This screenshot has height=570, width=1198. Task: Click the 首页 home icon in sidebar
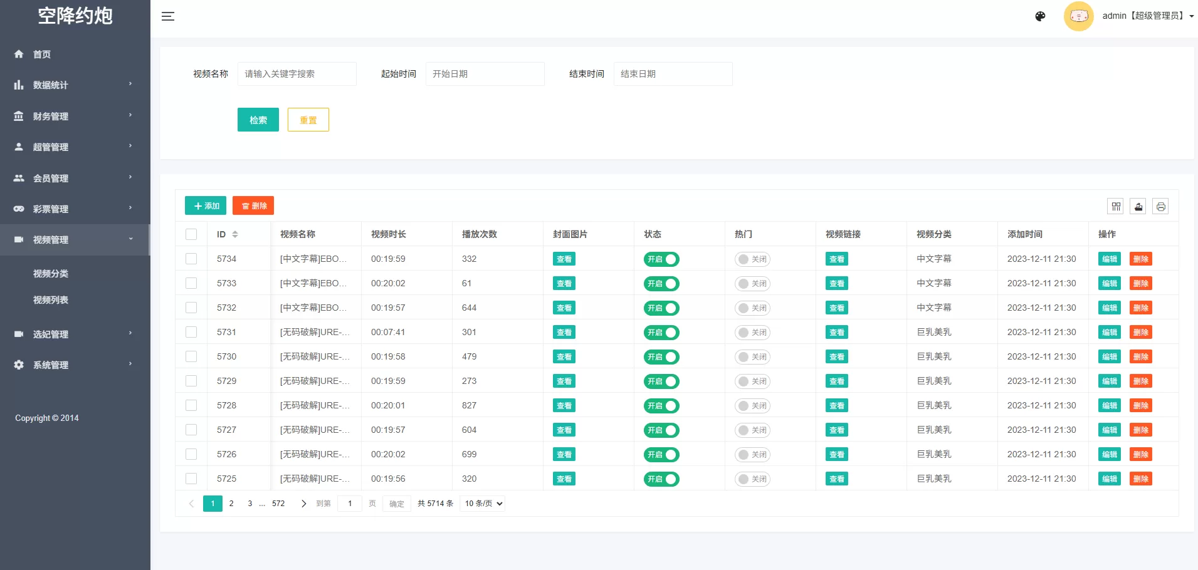pos(19,54)
